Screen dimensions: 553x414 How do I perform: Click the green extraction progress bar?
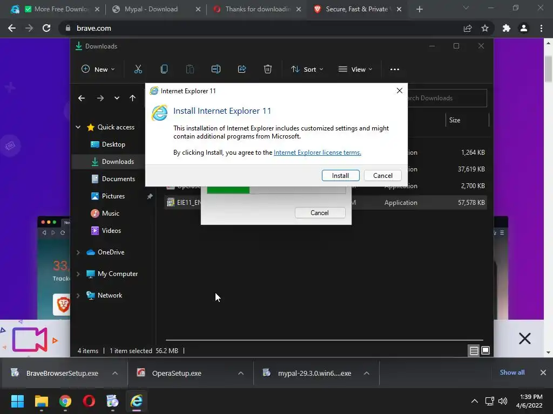click(228, 190)
